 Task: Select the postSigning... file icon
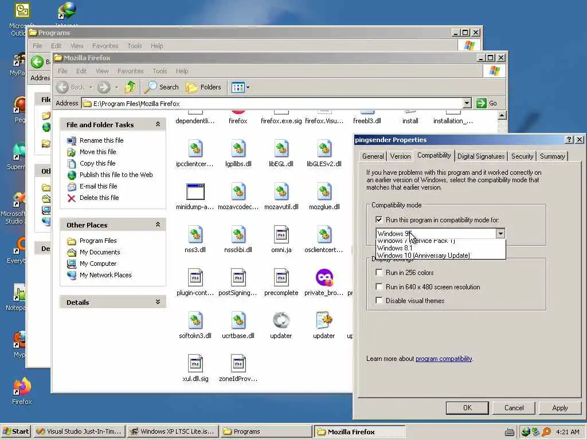point(238,278)
